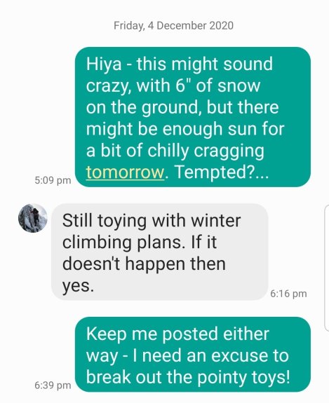This screenshot has width=329, height=403.
Task: Tap the greeting "Hiya" in the first message
Action: point(104,64)
